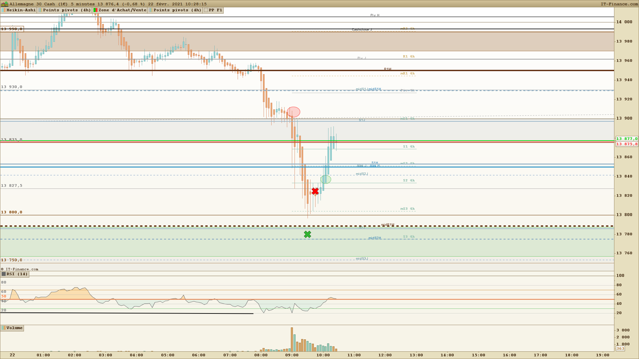This screenshot has height=359, width=639.
Task: Open the RSI (14) panel label
Action: [x=17, y=274]
